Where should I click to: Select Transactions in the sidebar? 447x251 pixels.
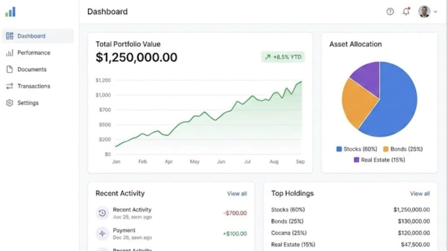34,86
